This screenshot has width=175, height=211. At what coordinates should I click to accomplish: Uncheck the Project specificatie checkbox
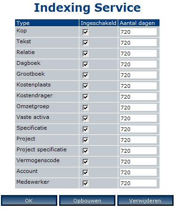[85, 151]
